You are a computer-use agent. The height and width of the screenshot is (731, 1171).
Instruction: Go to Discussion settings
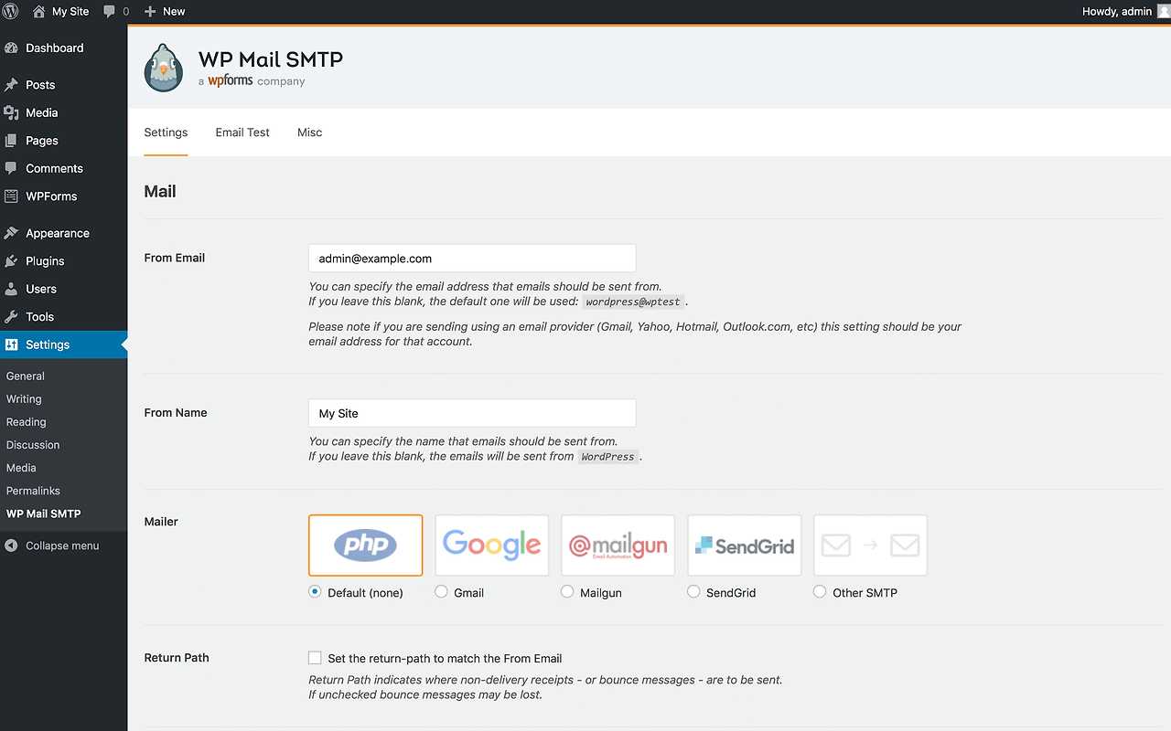(32, 444)
